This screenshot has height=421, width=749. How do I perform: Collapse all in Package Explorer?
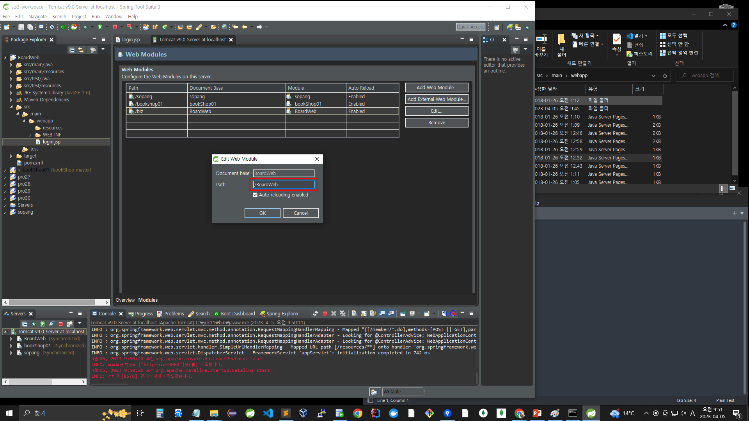tap(72, 50)
